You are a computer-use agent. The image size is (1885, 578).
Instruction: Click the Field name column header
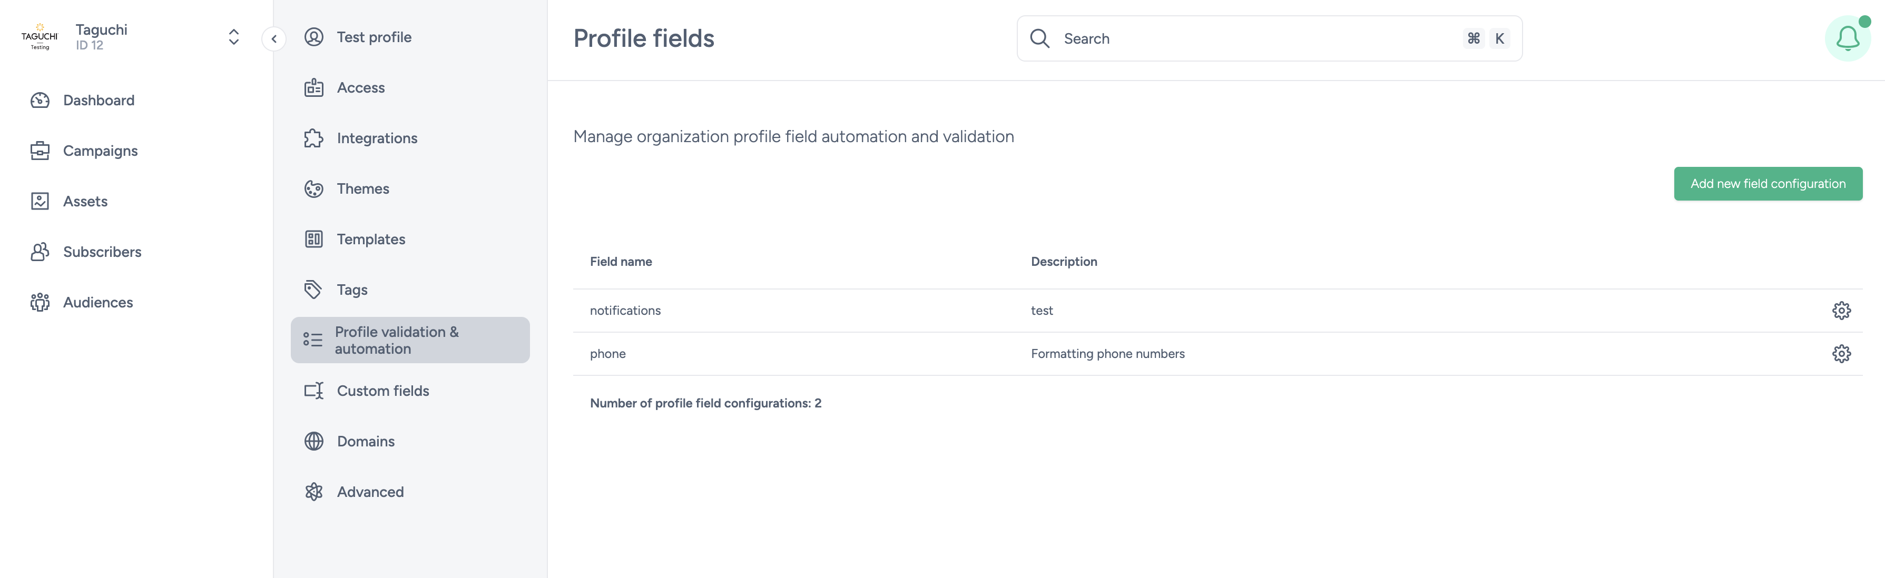coord(621,262)
